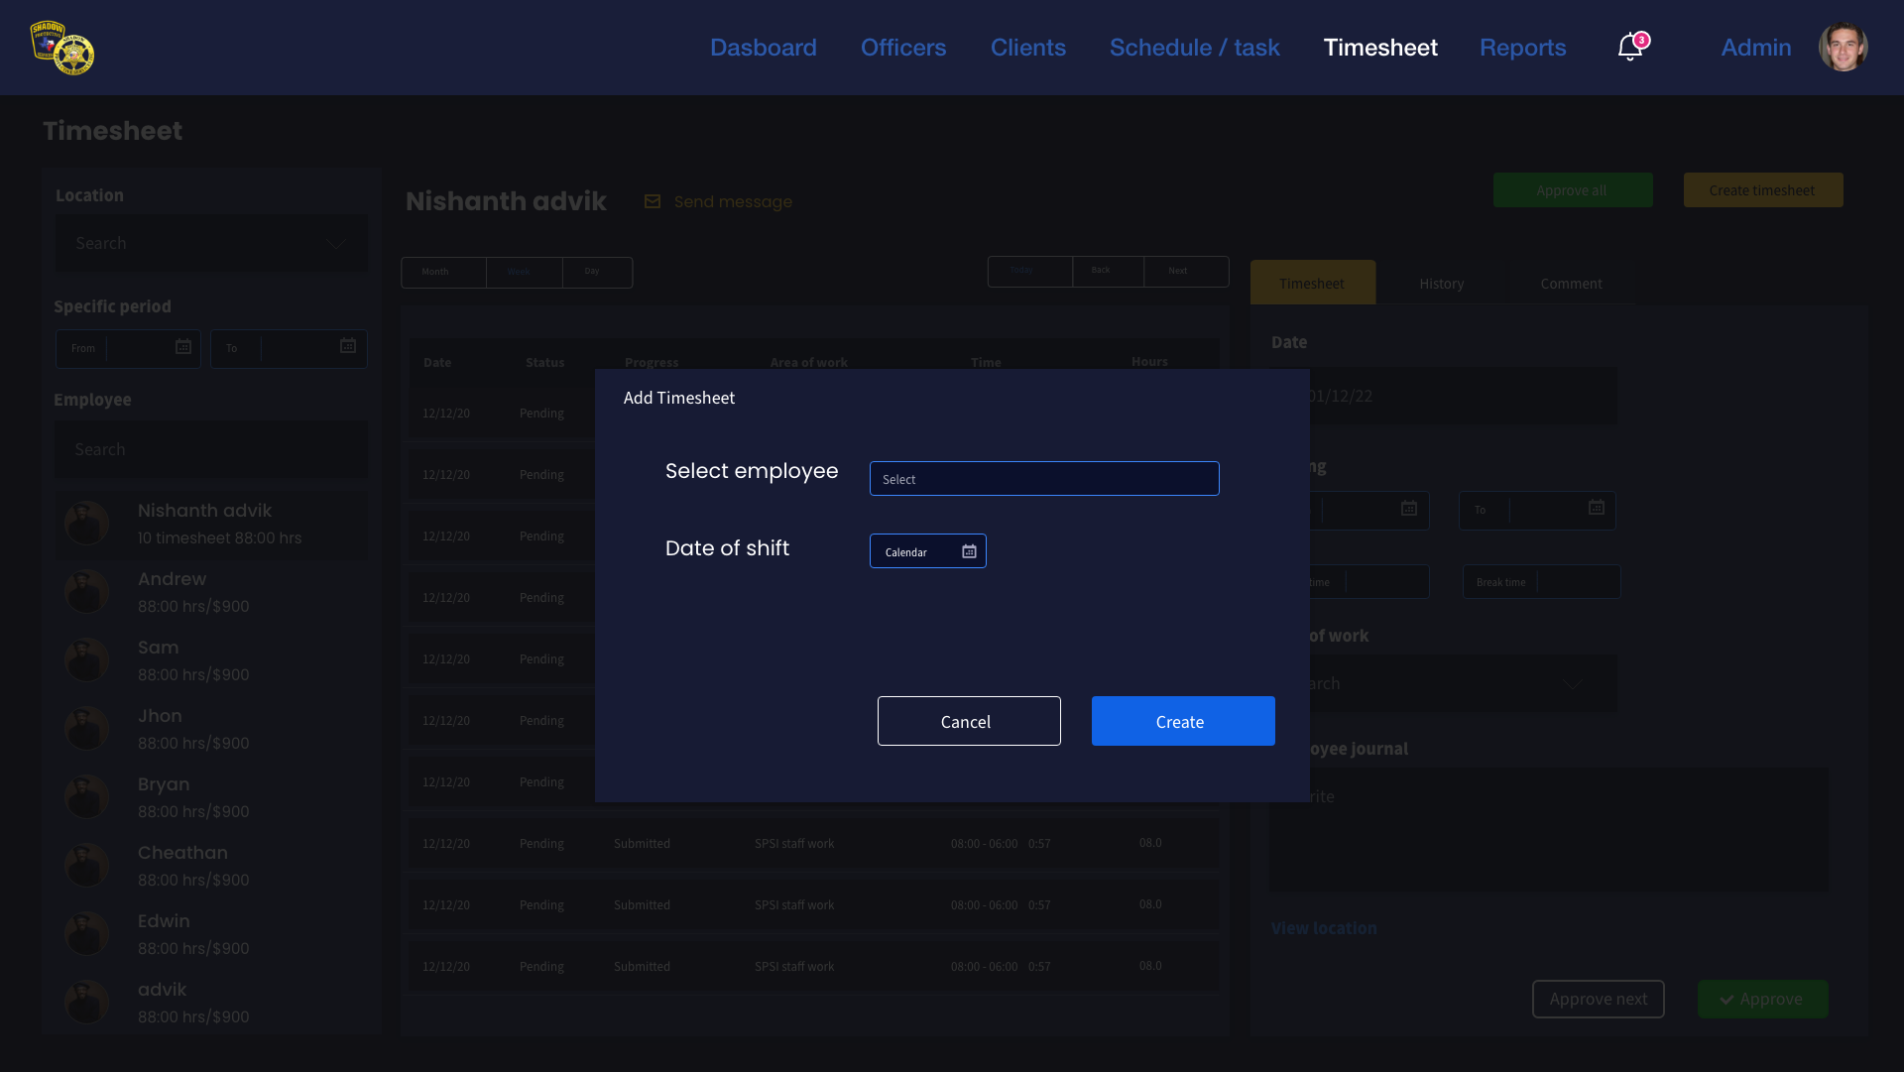Viewport: 1904px width, 1072px height.
Task: Open the notification bell icon
Action: (1629, 47)
